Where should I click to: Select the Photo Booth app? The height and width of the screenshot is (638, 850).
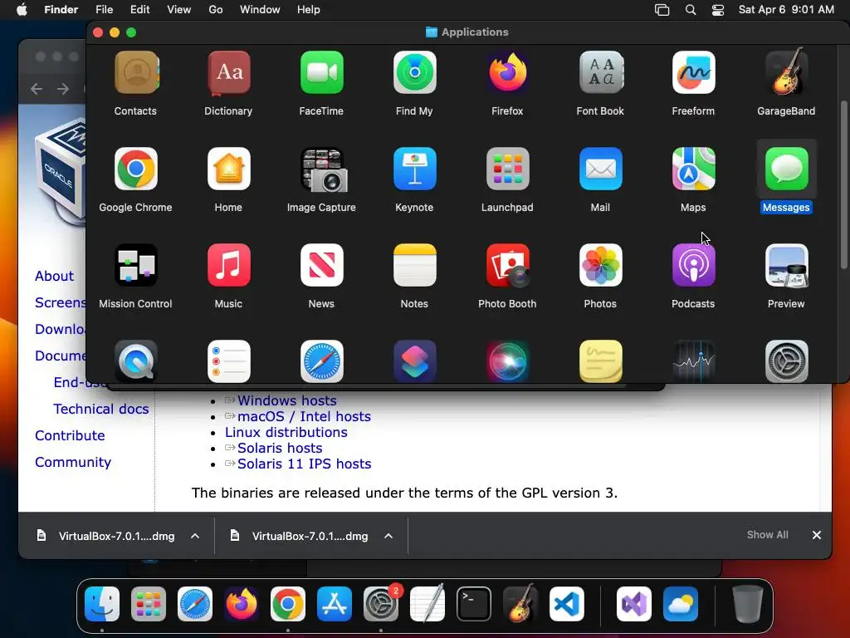507,265
